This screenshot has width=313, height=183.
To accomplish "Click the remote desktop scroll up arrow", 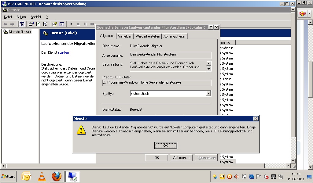I will coord(293,9).
